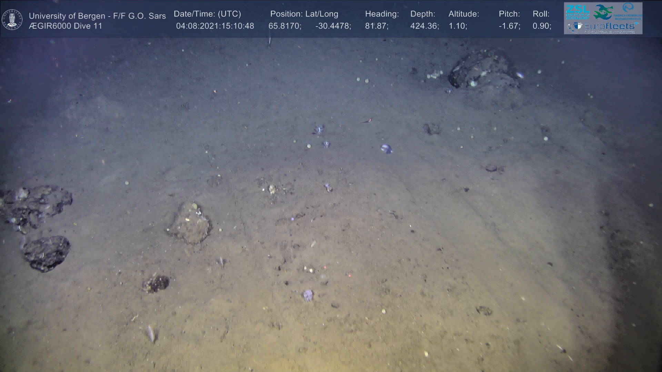The image size is (662, 372).
Task: Click the pale purple sponge near bottom center
Action: tap(308, 295)
